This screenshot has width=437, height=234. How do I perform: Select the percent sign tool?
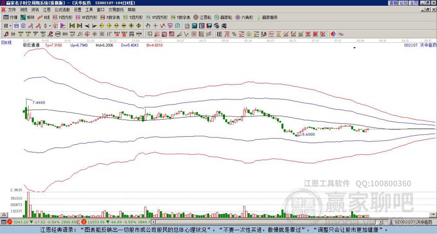(234, 34)
